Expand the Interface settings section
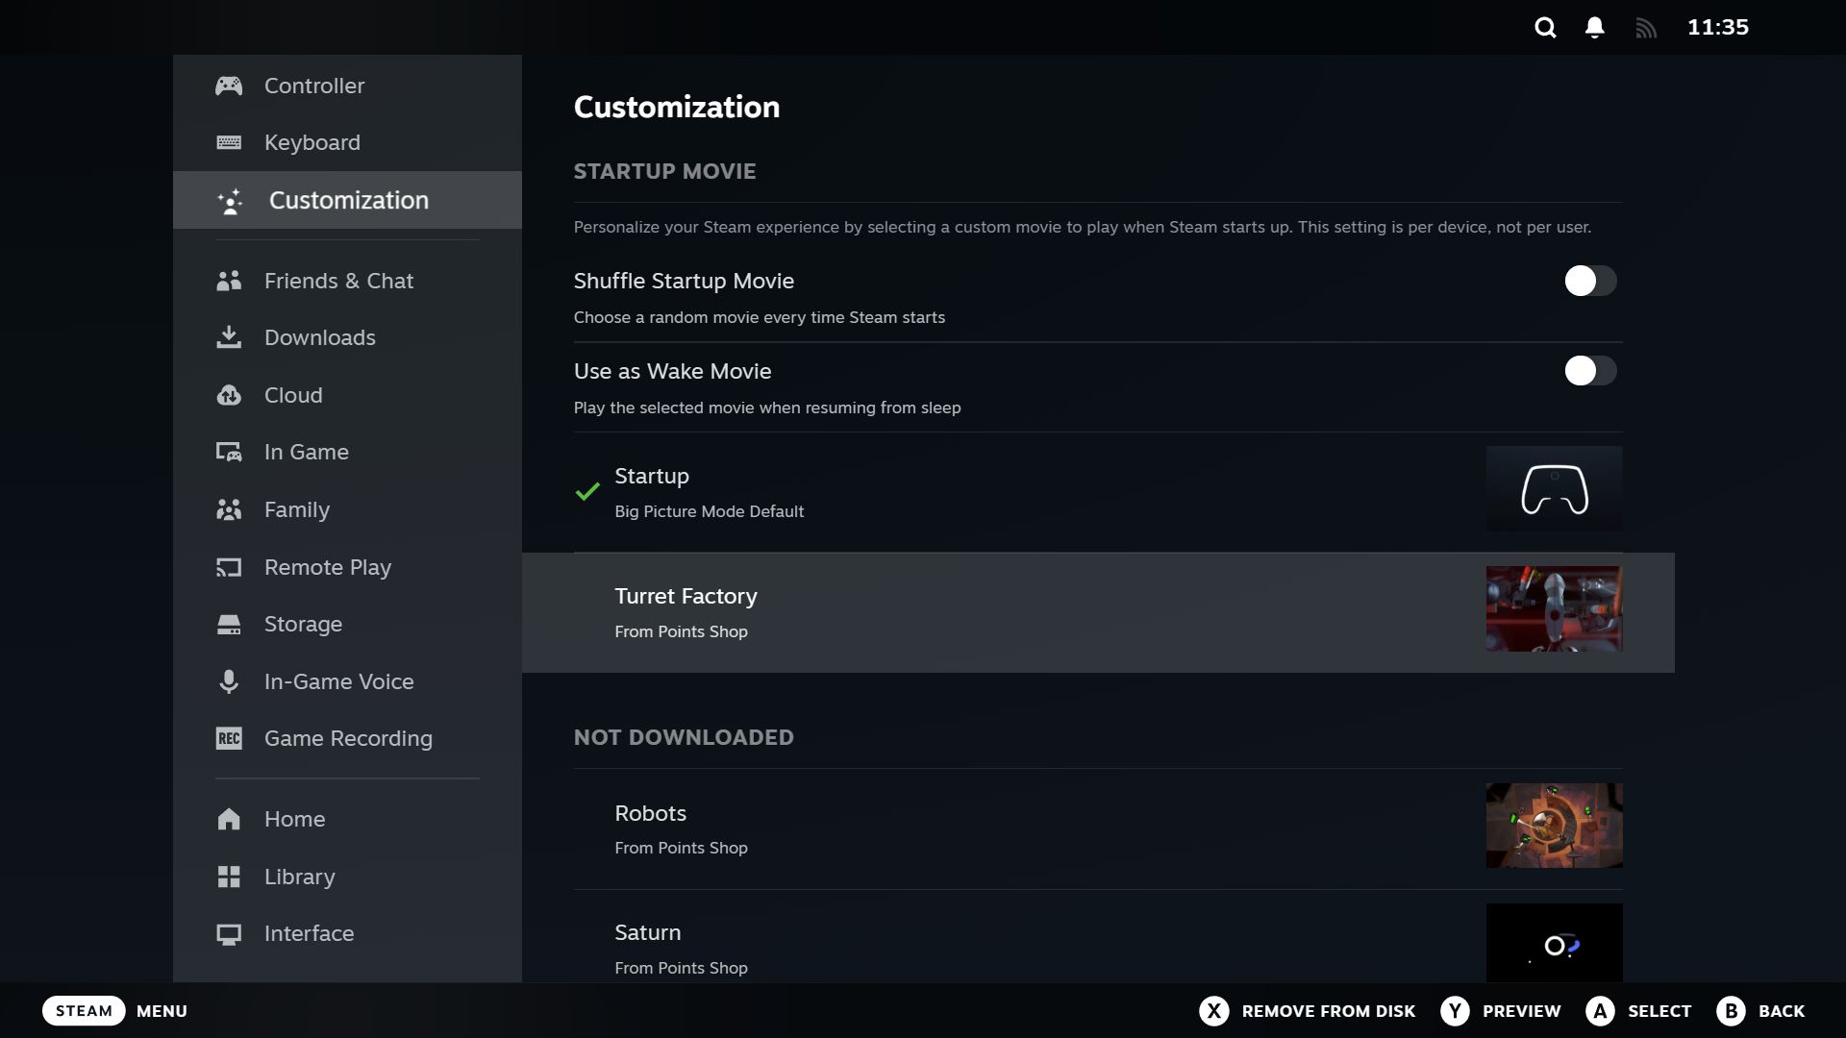 coord(308,933)
